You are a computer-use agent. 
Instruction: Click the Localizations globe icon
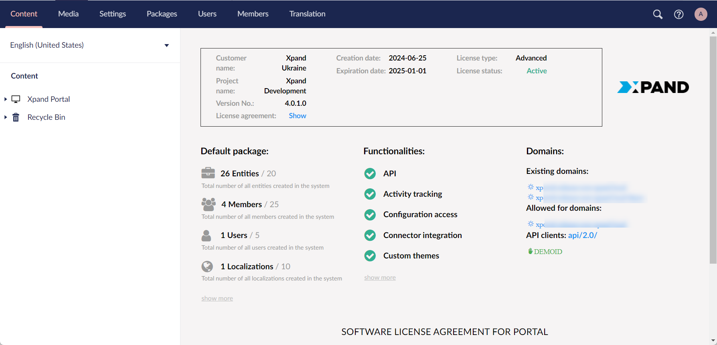click(x=207, y=266)
